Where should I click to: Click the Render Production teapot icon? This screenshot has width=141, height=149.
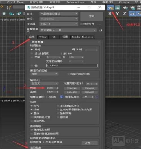coord(125,8)
